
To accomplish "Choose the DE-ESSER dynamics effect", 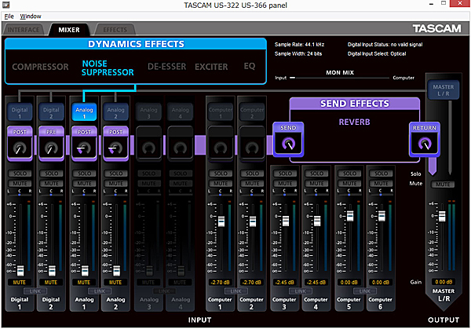I will [x=166, y=67].
